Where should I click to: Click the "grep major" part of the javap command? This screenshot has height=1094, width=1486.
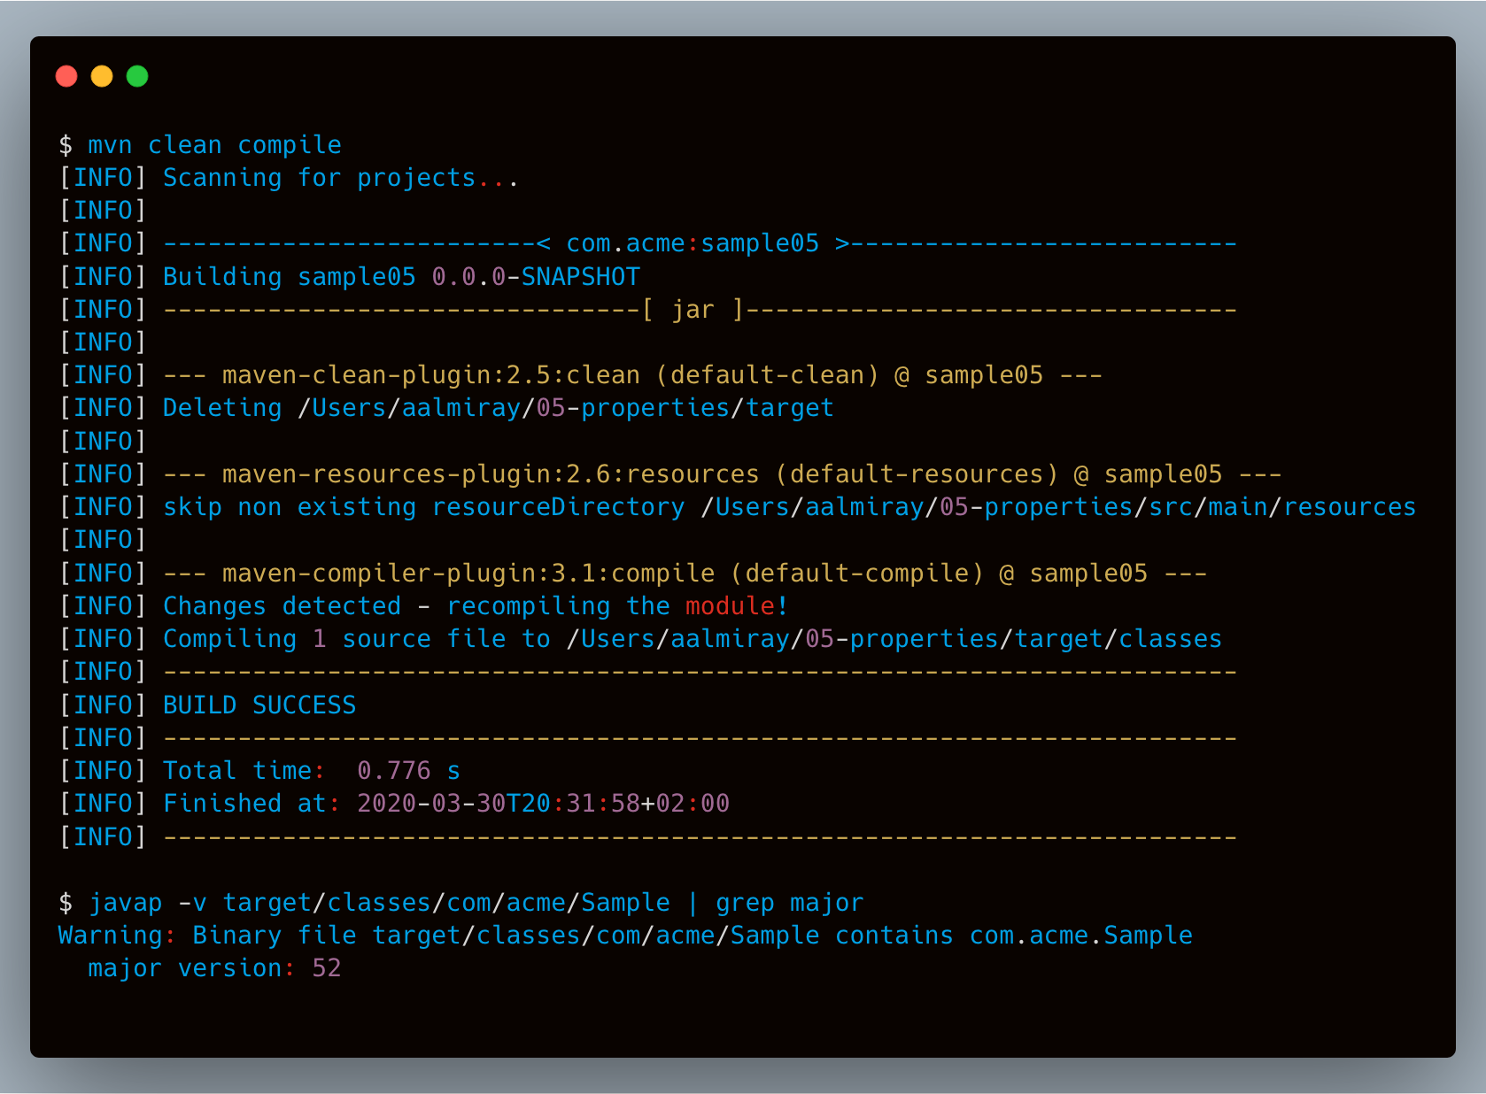(789, 903)
